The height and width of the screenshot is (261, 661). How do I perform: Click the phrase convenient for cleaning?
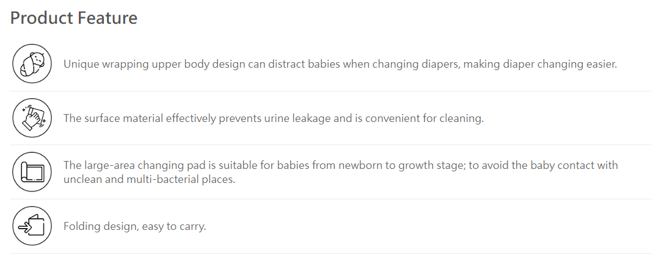point(425,118)
